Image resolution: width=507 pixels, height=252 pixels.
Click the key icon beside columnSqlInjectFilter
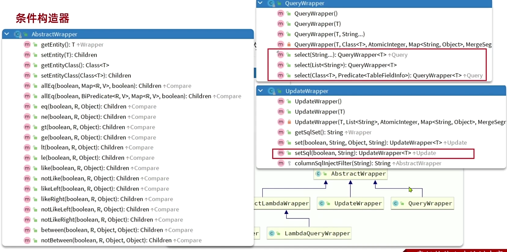289,163
